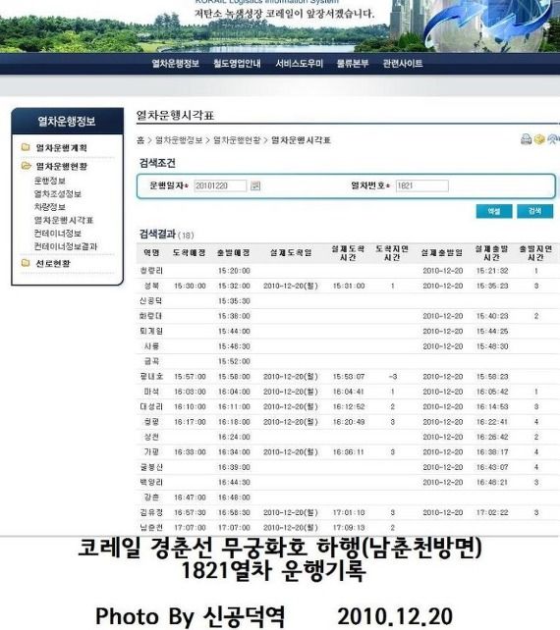
Task: Click the 실제도착일 column header
Action: click(x=291, y=253)
